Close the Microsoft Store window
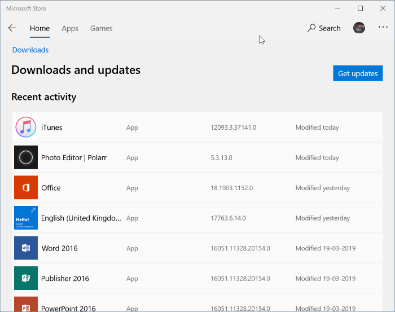Screen dimensions: 395x312 [383, 8]
